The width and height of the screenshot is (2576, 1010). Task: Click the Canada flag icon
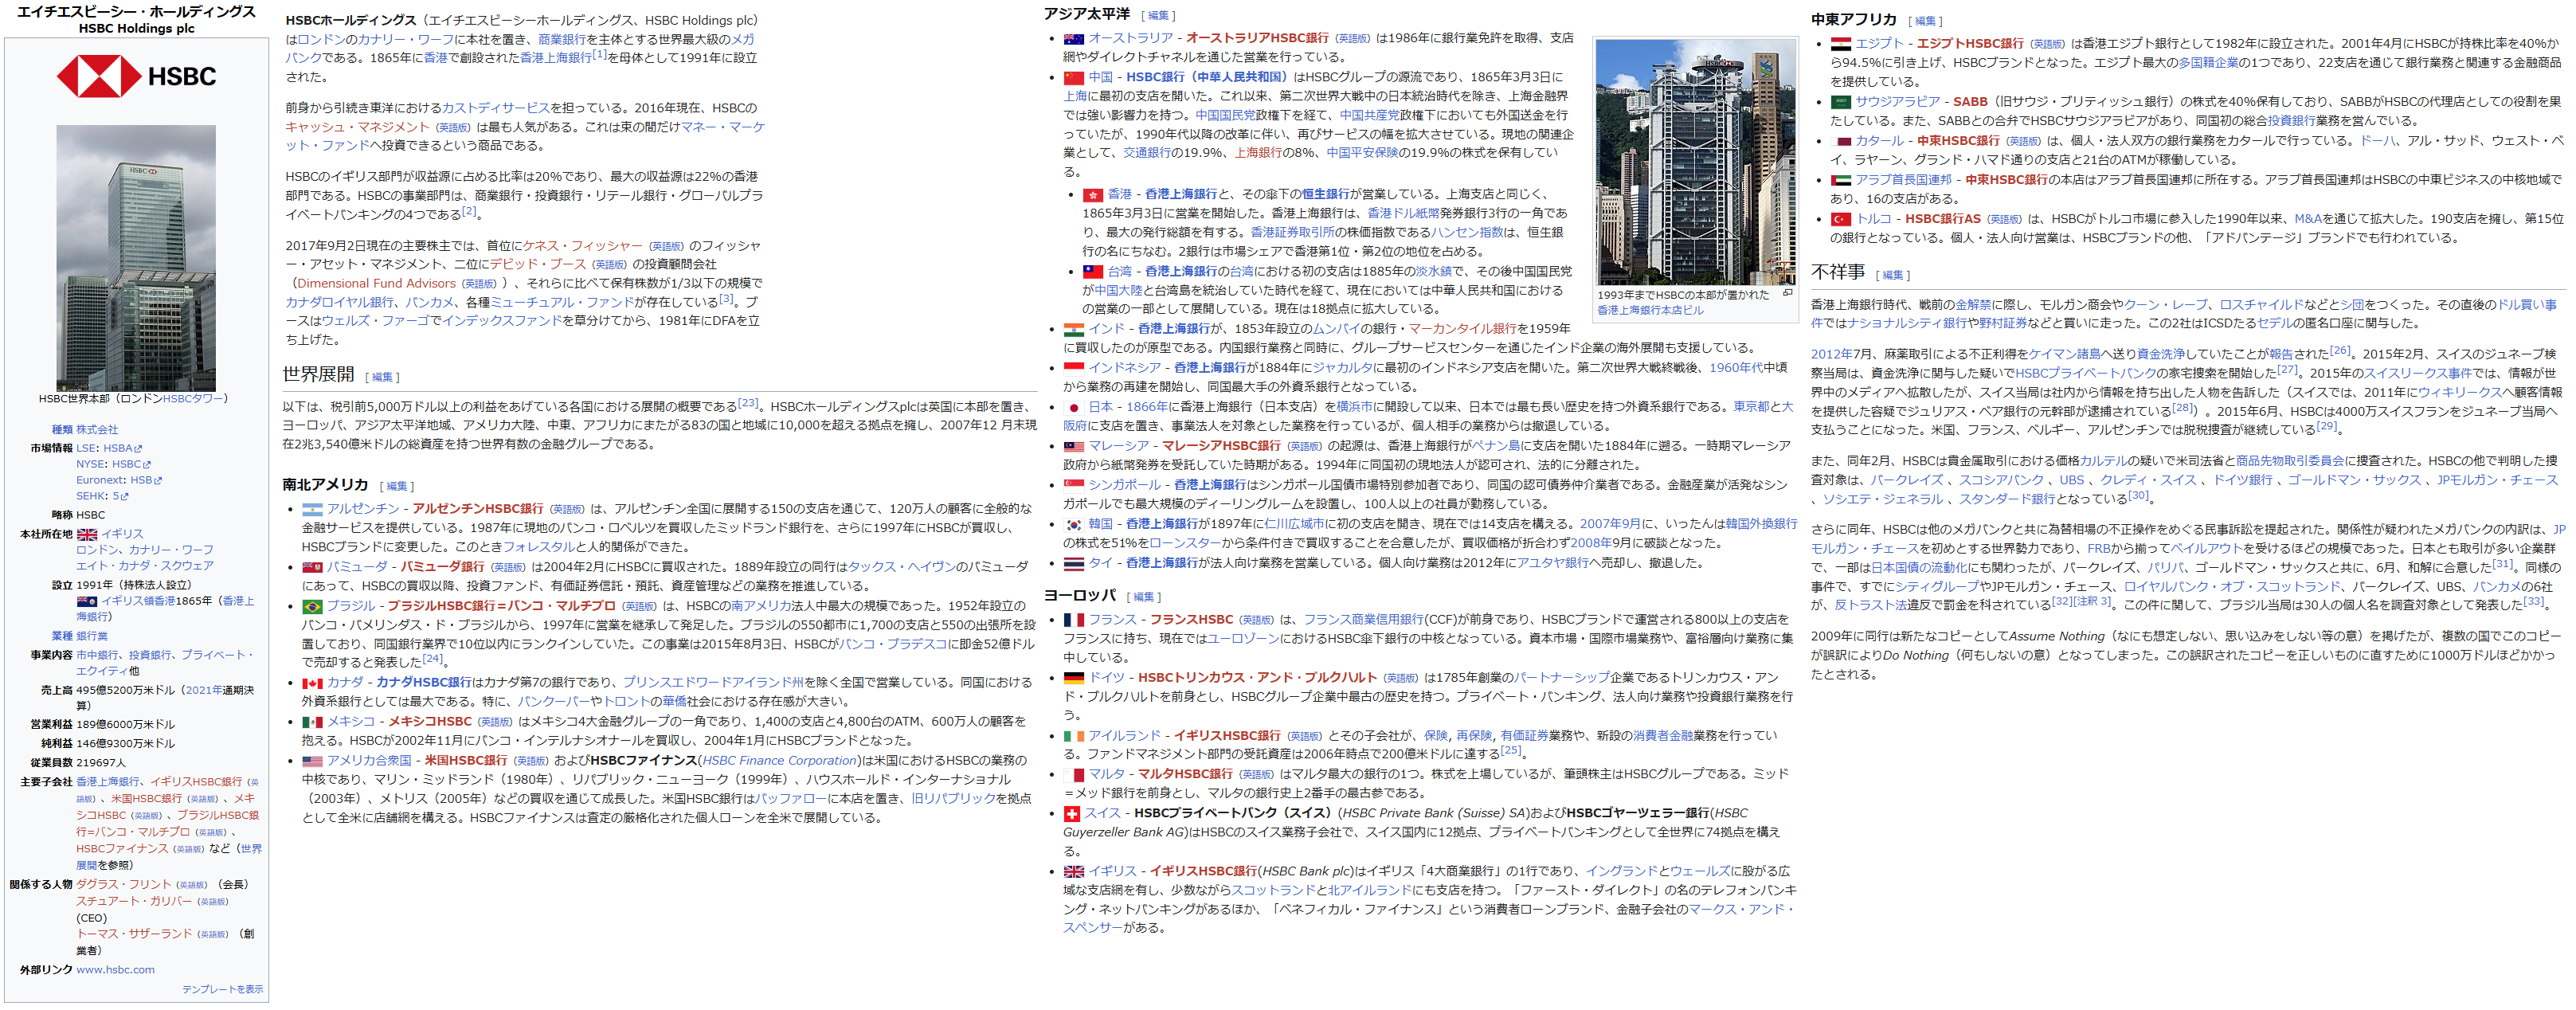click(x=312, y=683)
